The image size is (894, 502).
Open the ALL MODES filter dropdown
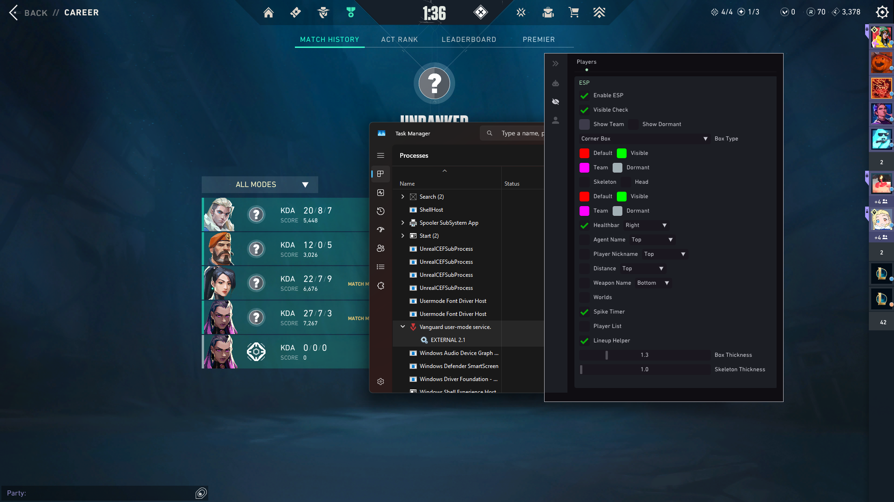tap(260, 185)
